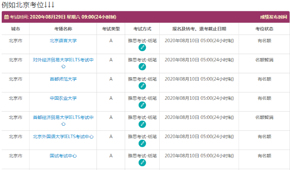The image size is (290, 170).
Task: Click the deadline date in 国试考试中心 row
Action: [x=199, y=156]
